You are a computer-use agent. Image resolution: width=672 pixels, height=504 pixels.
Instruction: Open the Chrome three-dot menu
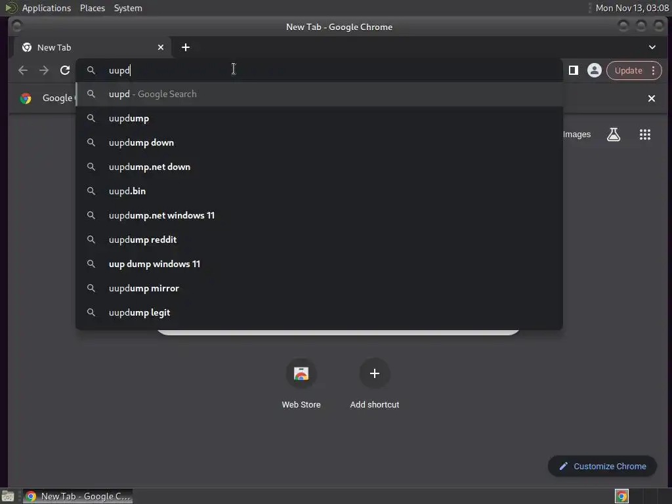[654, 70]
